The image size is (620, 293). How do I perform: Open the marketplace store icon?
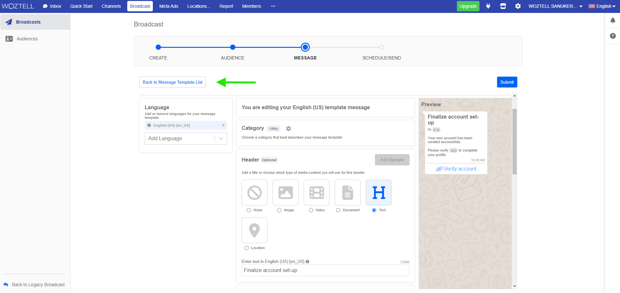pos(503,6)
